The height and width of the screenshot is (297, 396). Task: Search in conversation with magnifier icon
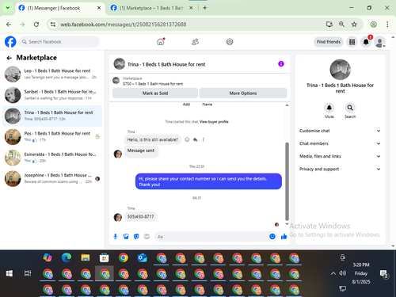pyautogui.click(x=350, y=108)
